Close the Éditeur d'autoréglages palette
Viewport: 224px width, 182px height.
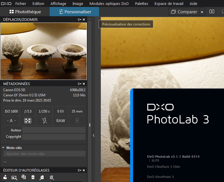84,170
